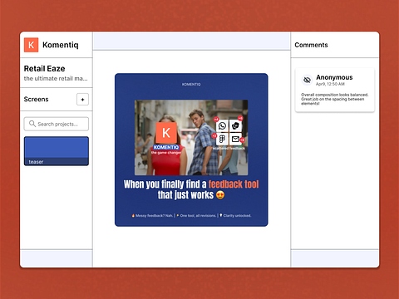
Task: Click the orange Komentiq K logo
Action: (31, 45)
